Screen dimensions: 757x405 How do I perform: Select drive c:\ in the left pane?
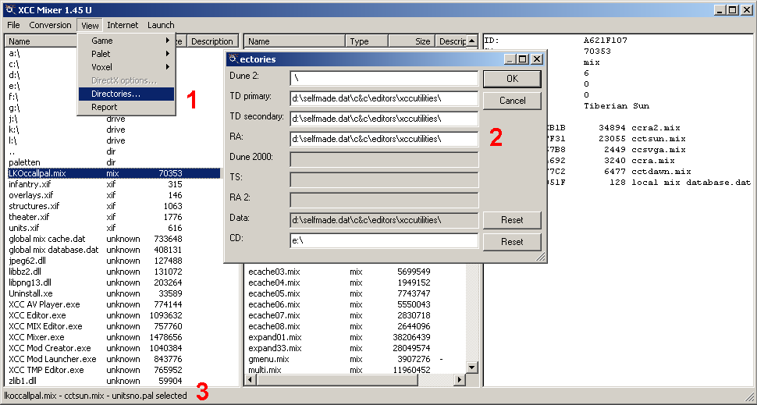pos(14,64)
